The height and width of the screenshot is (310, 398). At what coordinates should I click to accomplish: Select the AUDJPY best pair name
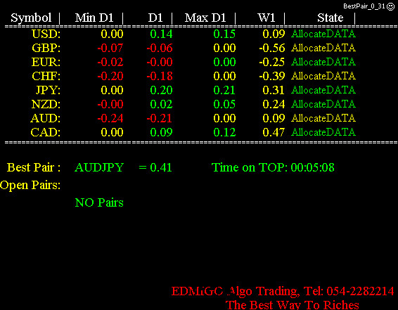click(99, 168)
